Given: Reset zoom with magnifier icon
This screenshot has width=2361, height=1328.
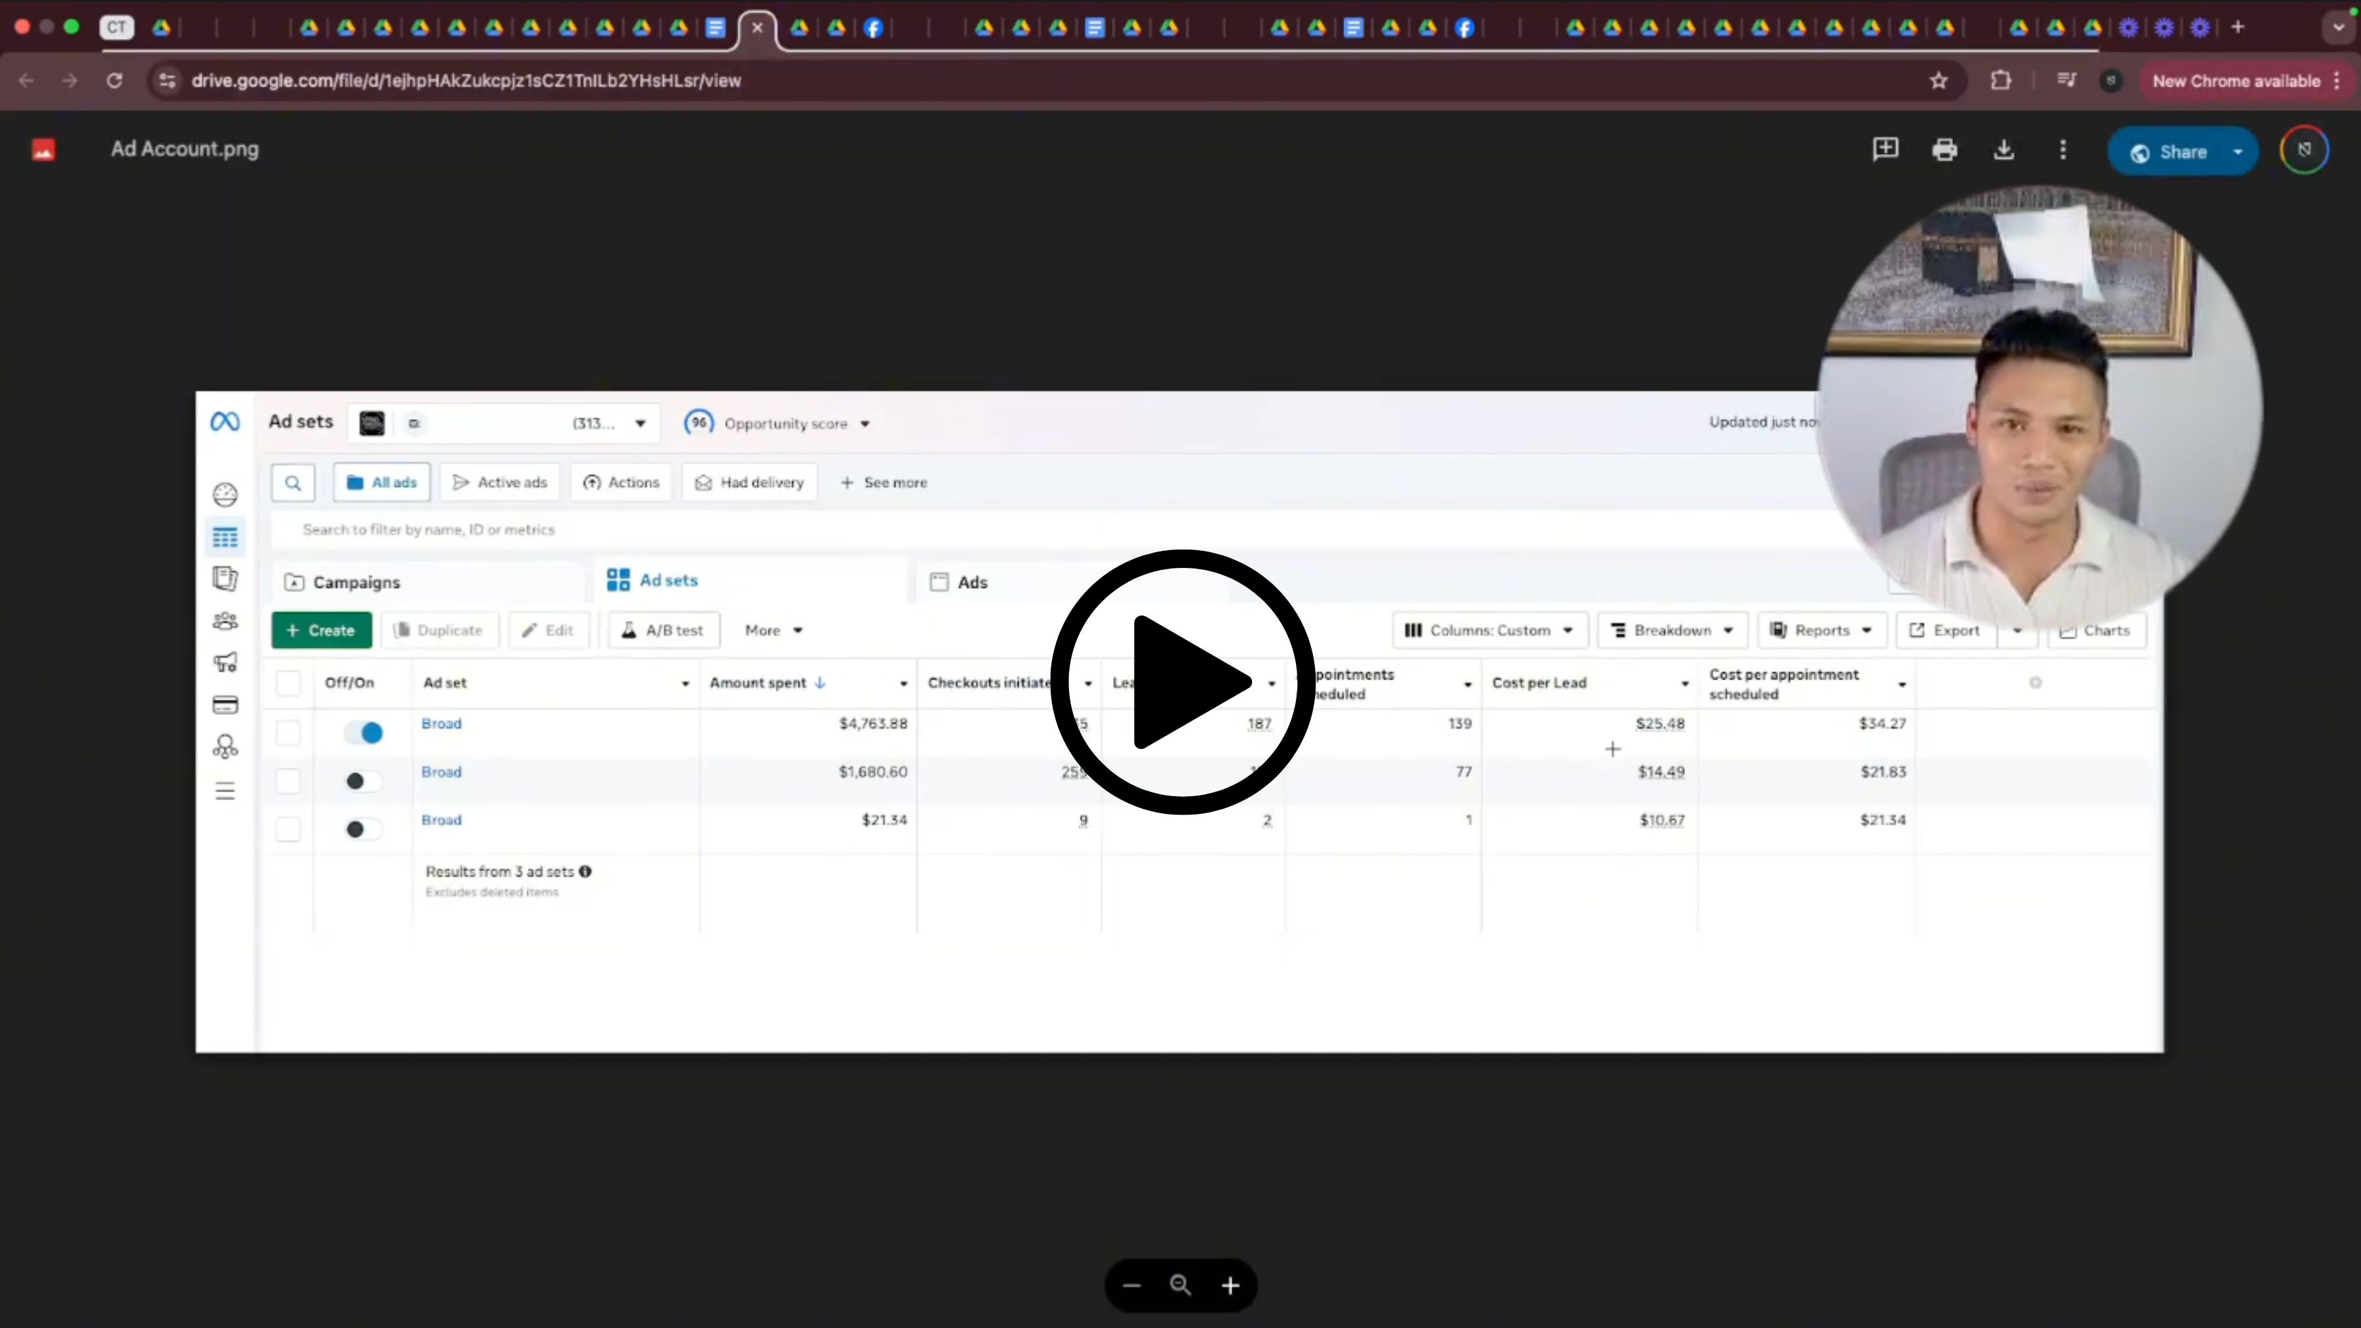Looking at the screenshot, I should (x=1180, y=1286).
